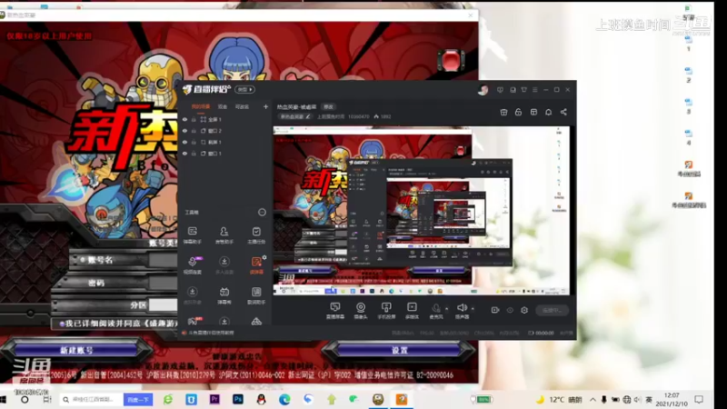The height and width of the screenshot is (409, 727).
Task: Open the orange highlighted tool in the toolbox
Action: [256, 264]
